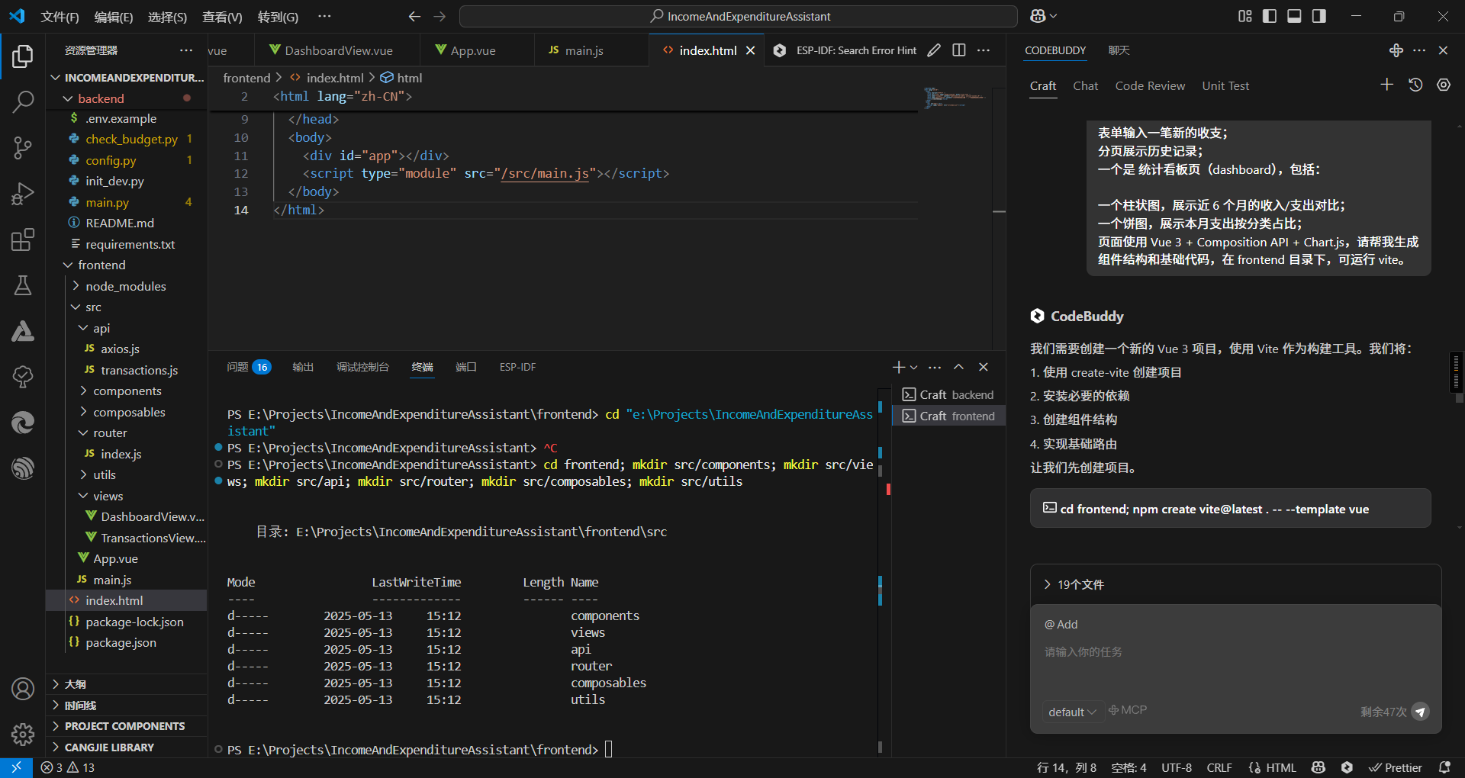Toggle the primary side bar layout button
Viewport: 1465px width, 778px height.
[1270, 16]
